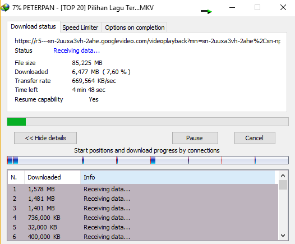Click the time left value 4 min 48 sec
Viewport: 295px width, 244px height.
tap(89, 90)
